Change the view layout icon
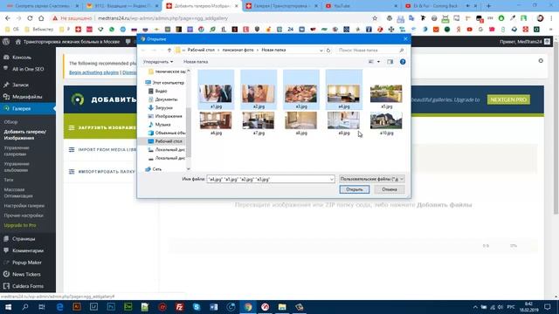This screenshot has height=314, width=559. [371, 62]
